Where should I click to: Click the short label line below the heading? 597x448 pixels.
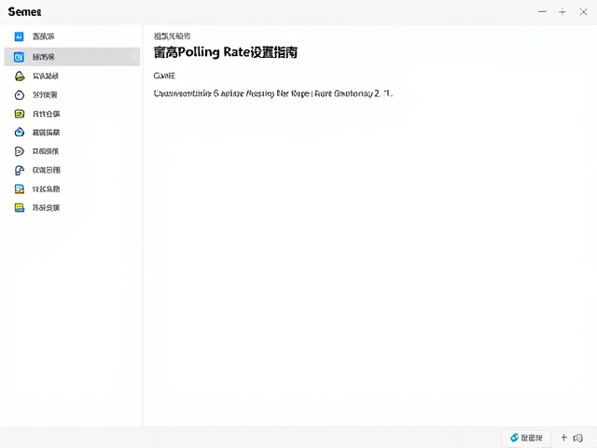pyautogui.click(x=164, y=76)
